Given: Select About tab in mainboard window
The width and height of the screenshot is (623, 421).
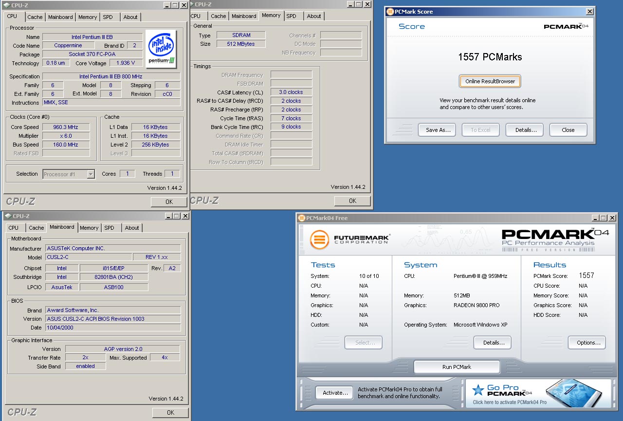Looking at the screenshot, I should 132,228.
